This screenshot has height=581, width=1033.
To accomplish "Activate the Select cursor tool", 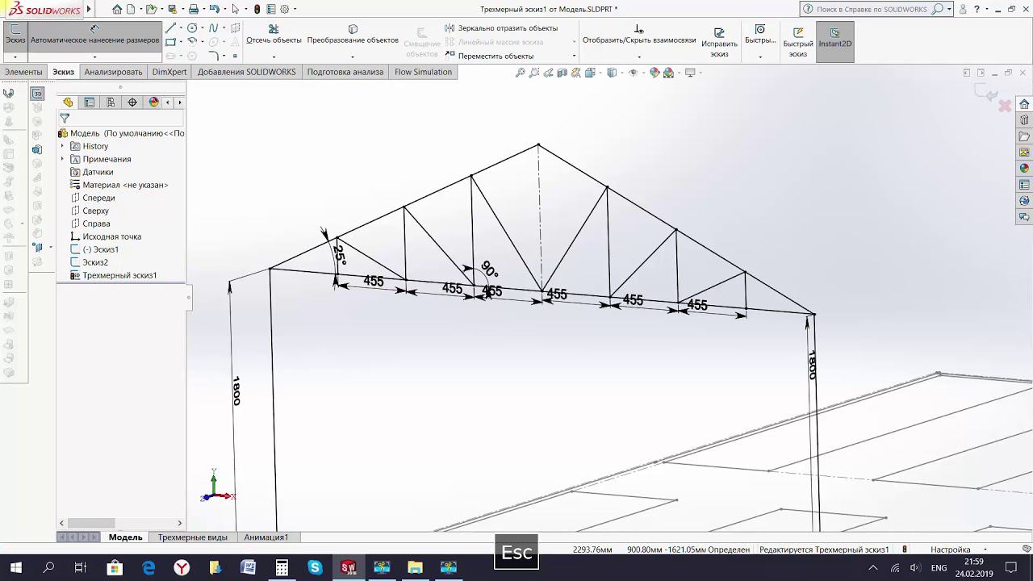I will click(x=235, y=9).
